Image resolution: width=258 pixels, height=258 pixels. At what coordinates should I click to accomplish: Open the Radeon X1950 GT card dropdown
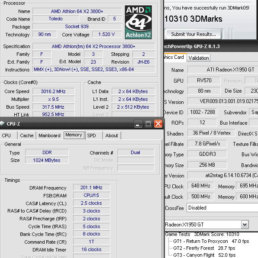(245, 224)
